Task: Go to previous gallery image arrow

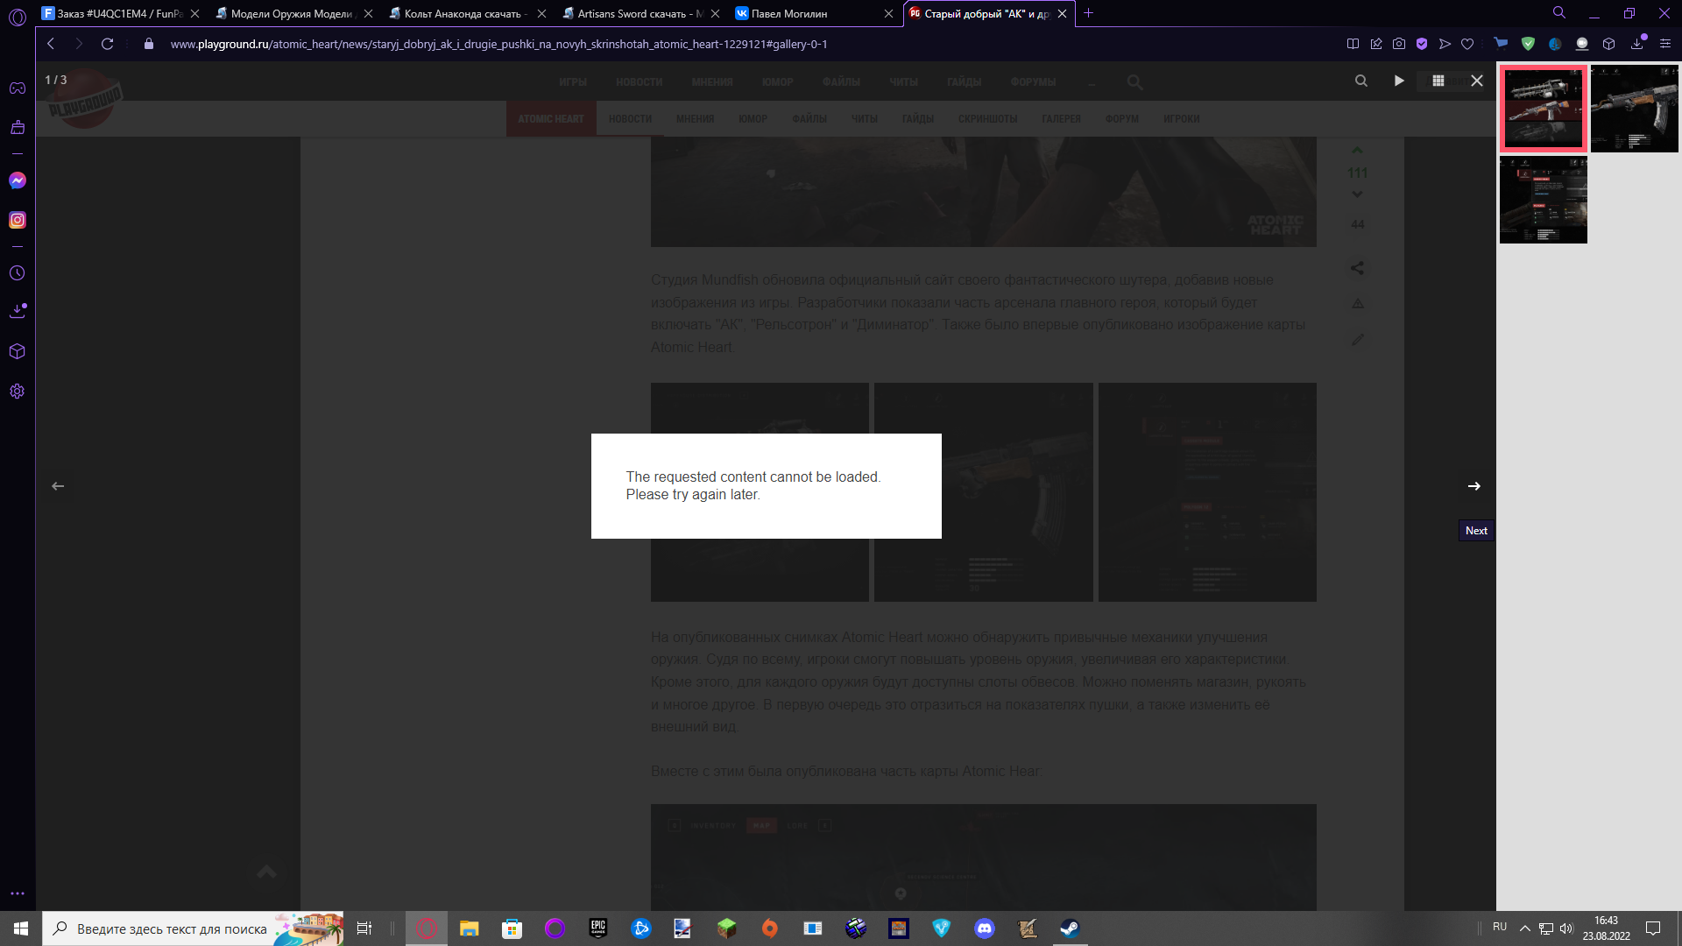Action: [58, 486]
